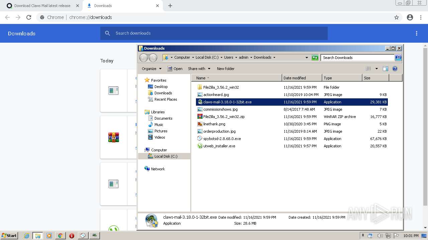The image size is (428, 240).
Task: Click the magnifier icon in Search downloads
Action: (x=107, y=33)
